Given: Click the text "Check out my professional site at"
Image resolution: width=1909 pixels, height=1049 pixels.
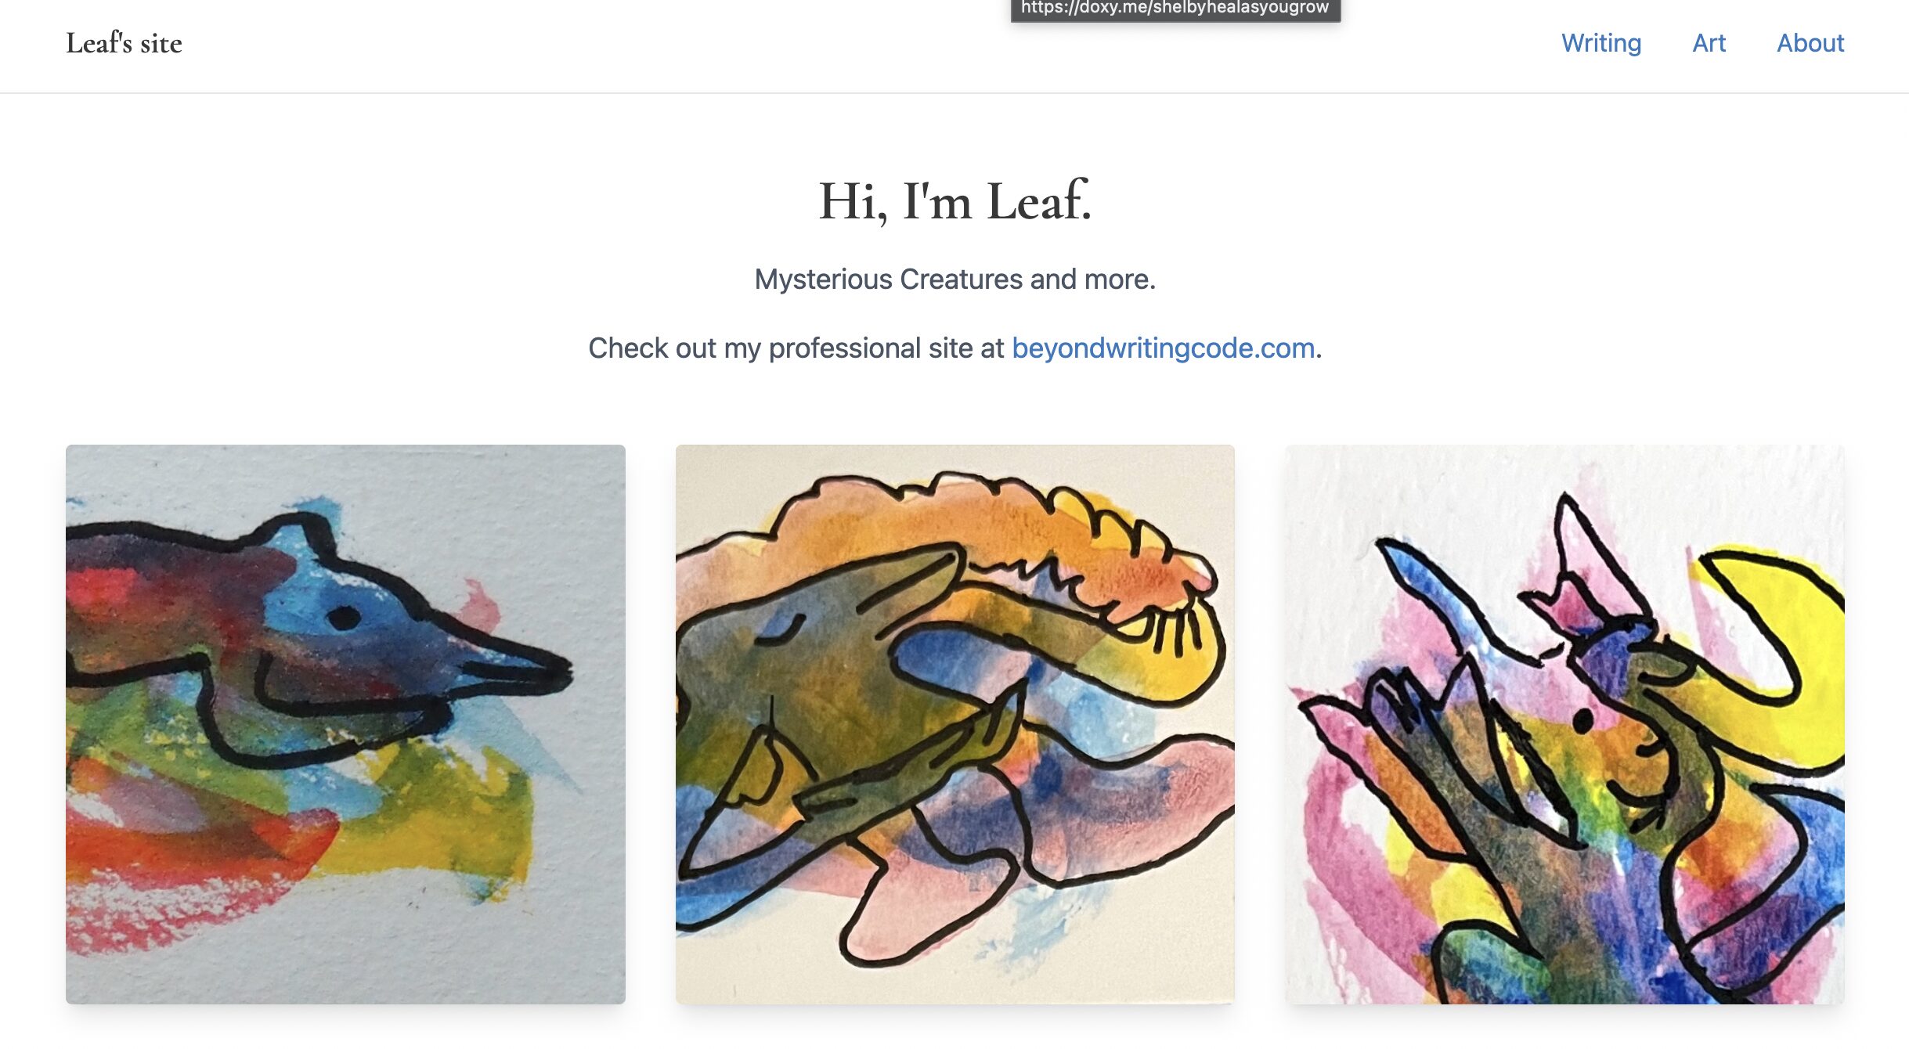Looking at the screenshot, I should pyautogui.click(x=797, y=348).
